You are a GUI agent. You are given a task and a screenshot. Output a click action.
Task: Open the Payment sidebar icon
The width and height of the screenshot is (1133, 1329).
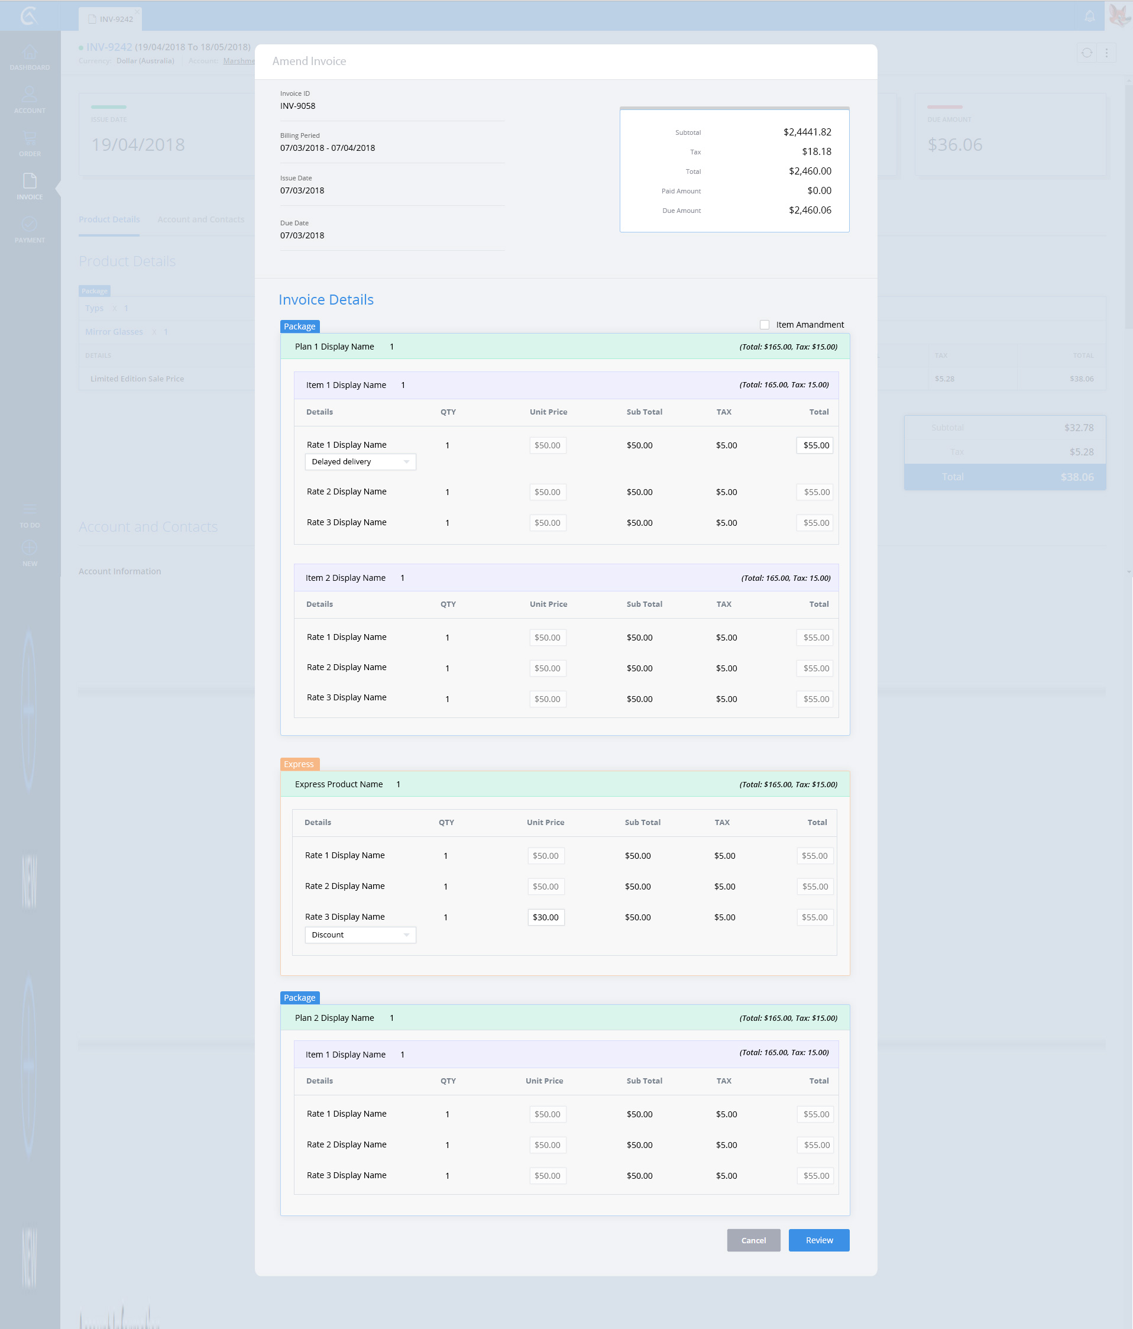click(x=30, y=229)
